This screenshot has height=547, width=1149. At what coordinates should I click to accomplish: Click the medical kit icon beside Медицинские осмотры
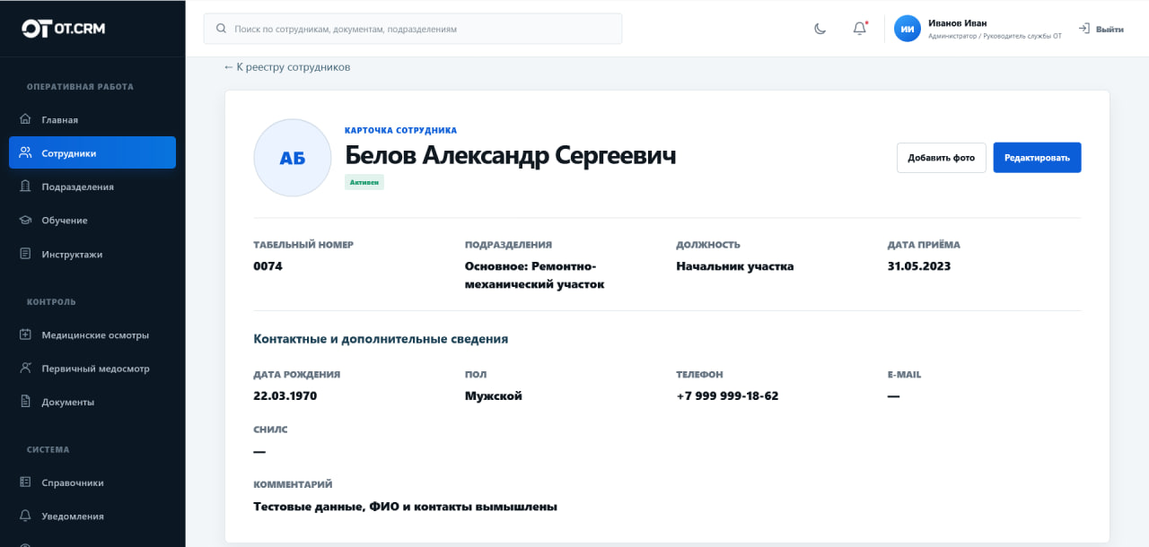point(25,334)
